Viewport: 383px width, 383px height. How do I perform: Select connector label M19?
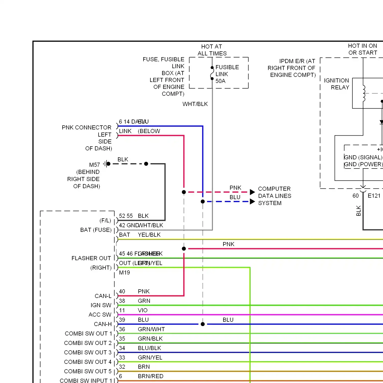124,272
